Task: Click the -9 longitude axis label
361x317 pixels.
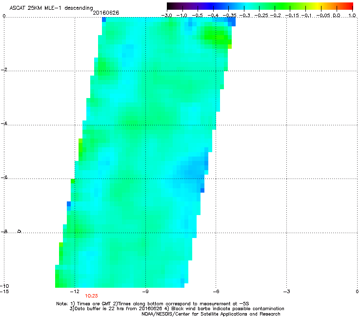Action: coord(145,292)
